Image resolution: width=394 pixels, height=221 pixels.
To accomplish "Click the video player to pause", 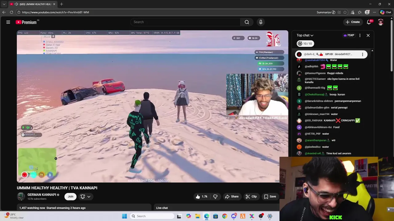I will [152, 106].
